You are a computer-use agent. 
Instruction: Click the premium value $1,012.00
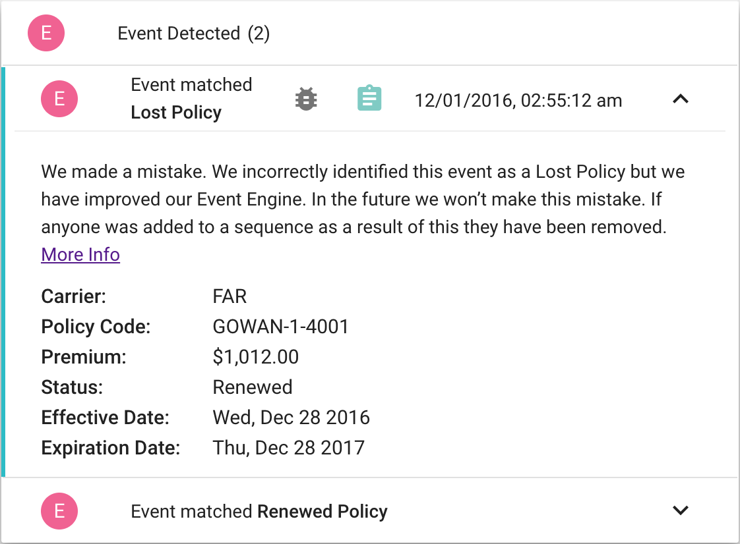click(256, 357)
